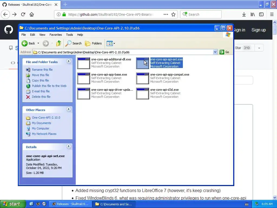Image resolution: width=277 pixels, height=208 pixels.
Task: Click the Windows Start button
Action: [x=13, y=204]
